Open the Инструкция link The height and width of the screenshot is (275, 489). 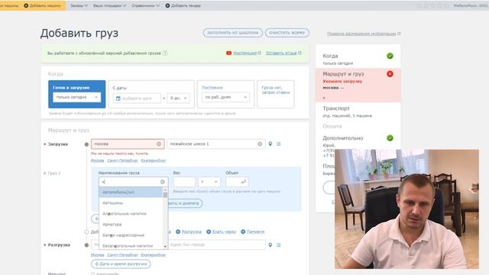point(244,53)
